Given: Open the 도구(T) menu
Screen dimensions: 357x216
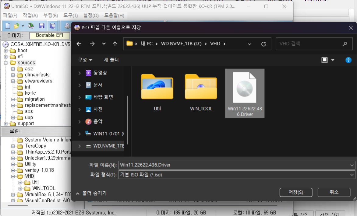Looking at the screenshot, I should 70,16.
